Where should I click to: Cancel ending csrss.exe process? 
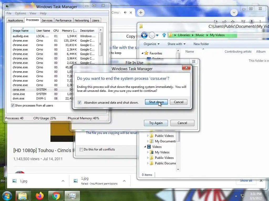[178, 102]
